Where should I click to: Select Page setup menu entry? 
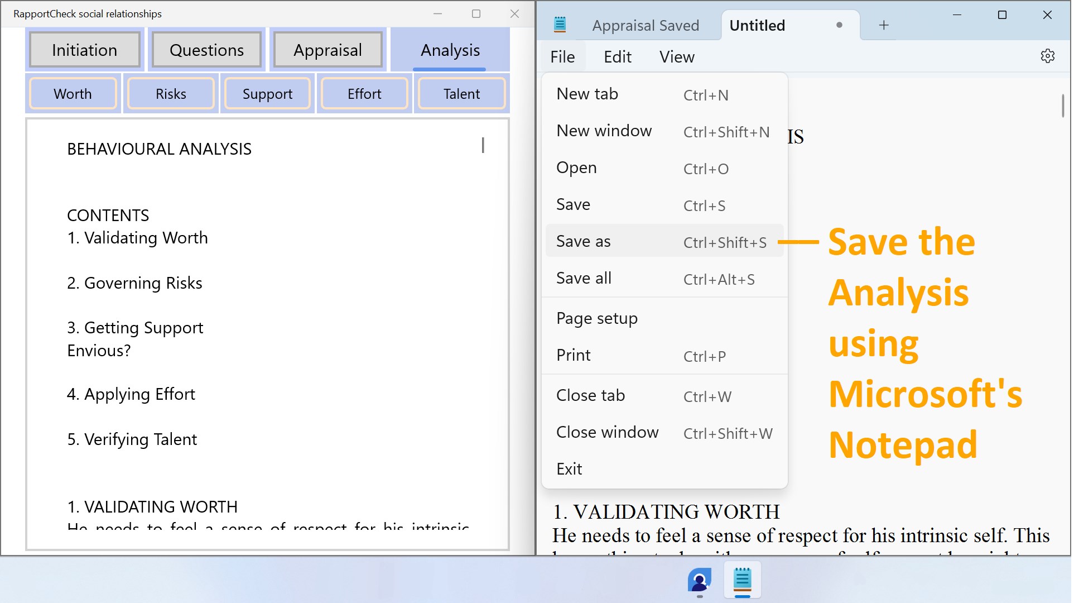(596, 318)
